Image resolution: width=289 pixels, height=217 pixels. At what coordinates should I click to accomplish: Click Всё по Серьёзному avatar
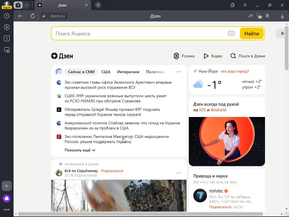pyautogui.click(x=59, y=173)
